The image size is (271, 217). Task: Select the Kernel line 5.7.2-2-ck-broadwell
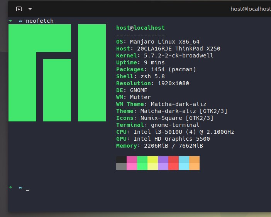(165, 56)
